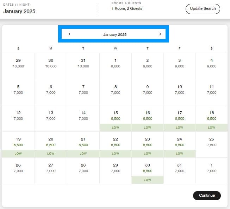Choose January 11 date cell
Viewport: 230px width, 209px height.
tap(212, 92)
